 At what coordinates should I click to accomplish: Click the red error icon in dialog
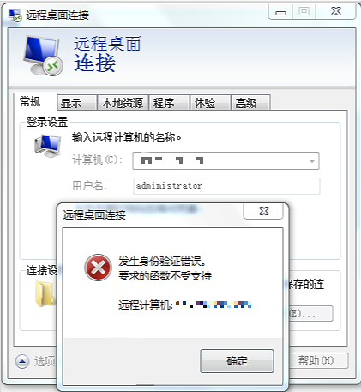click(98, 268)
